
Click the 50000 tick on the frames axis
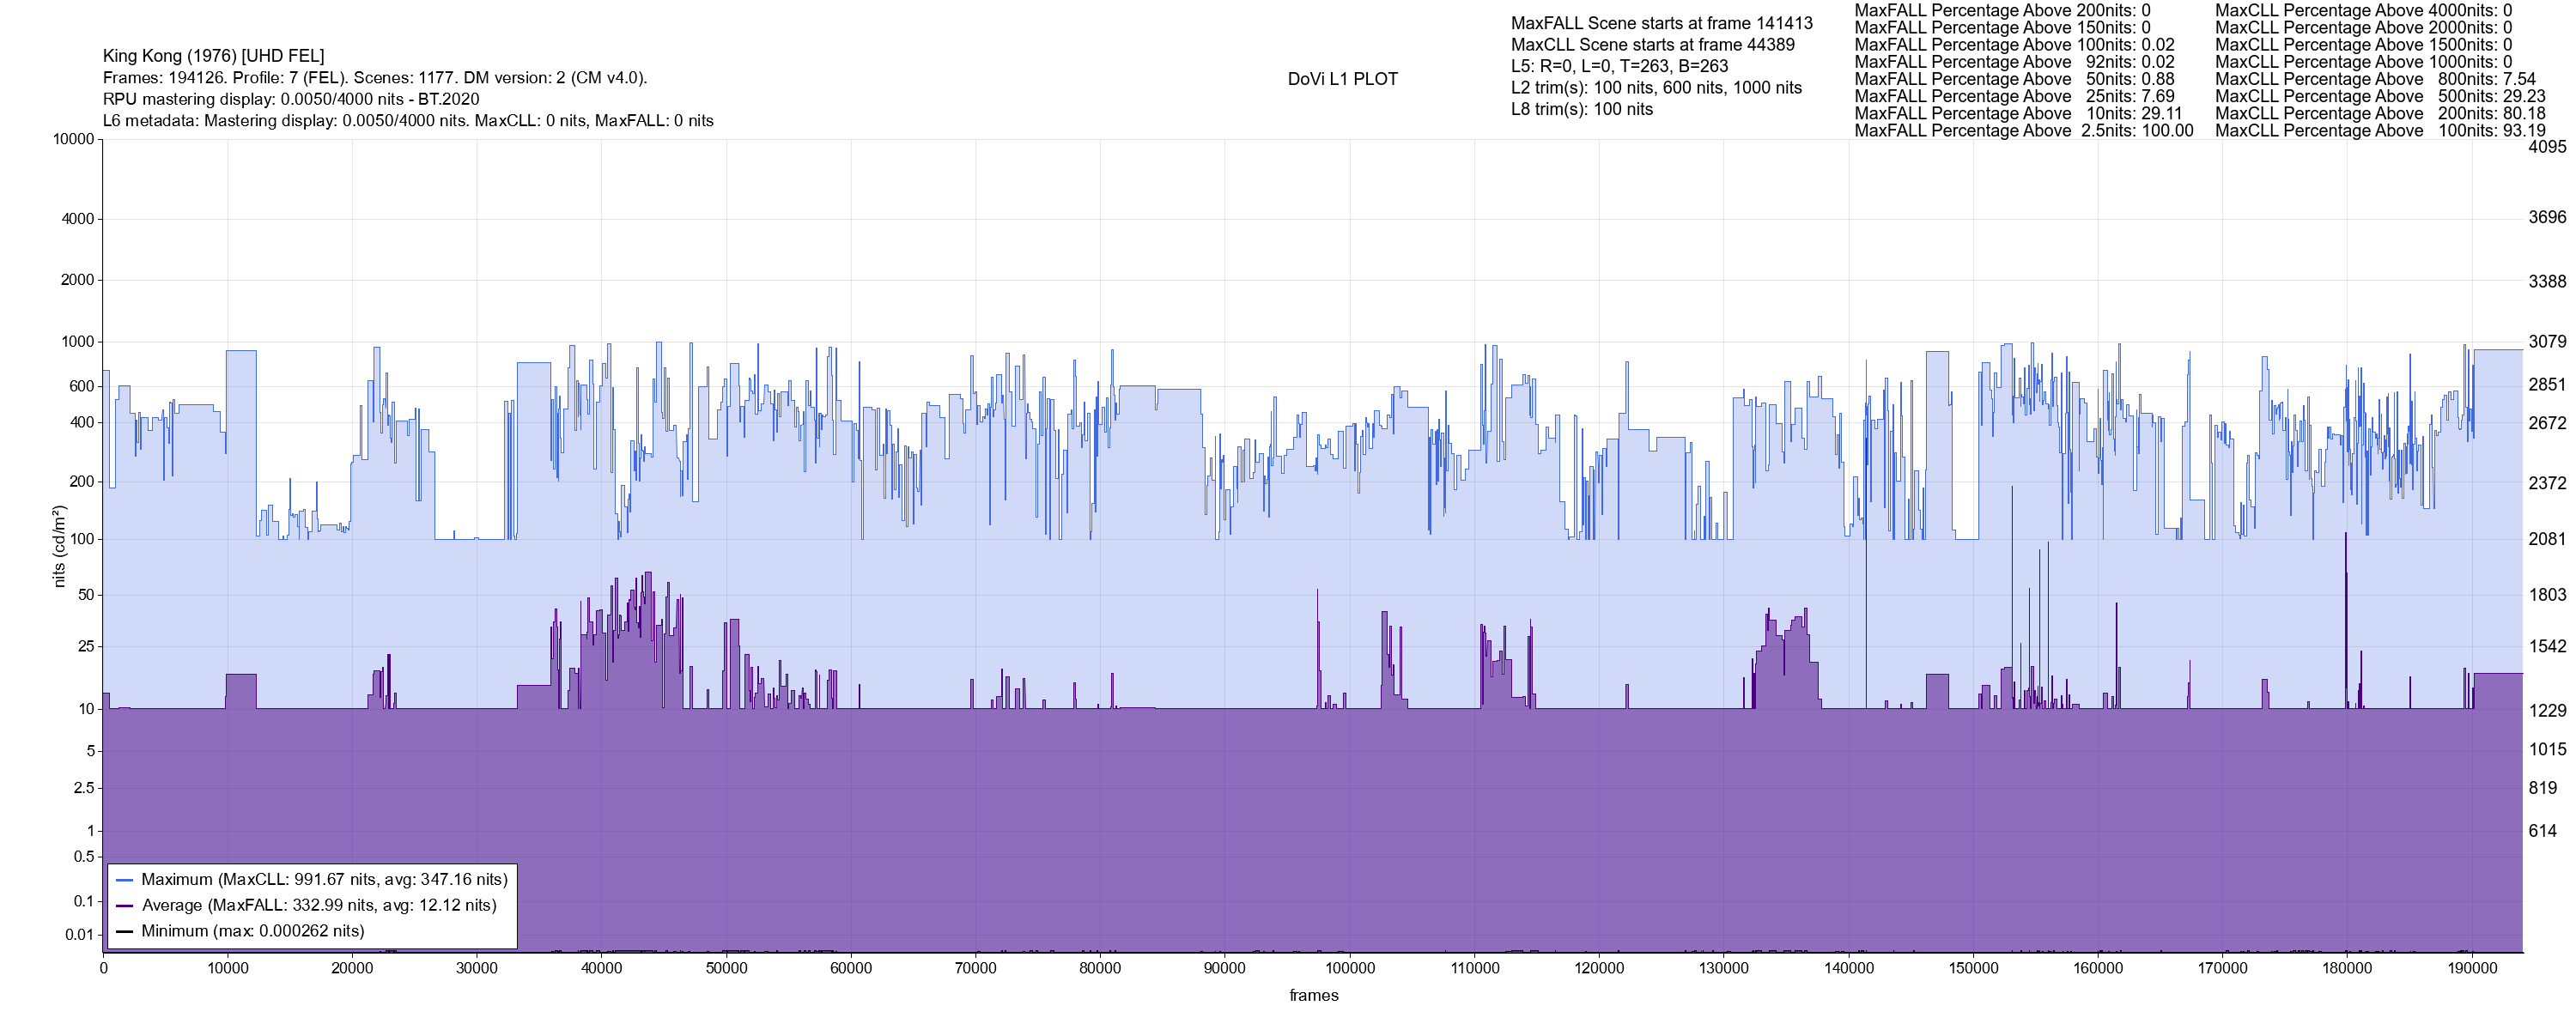pos(726,968)
